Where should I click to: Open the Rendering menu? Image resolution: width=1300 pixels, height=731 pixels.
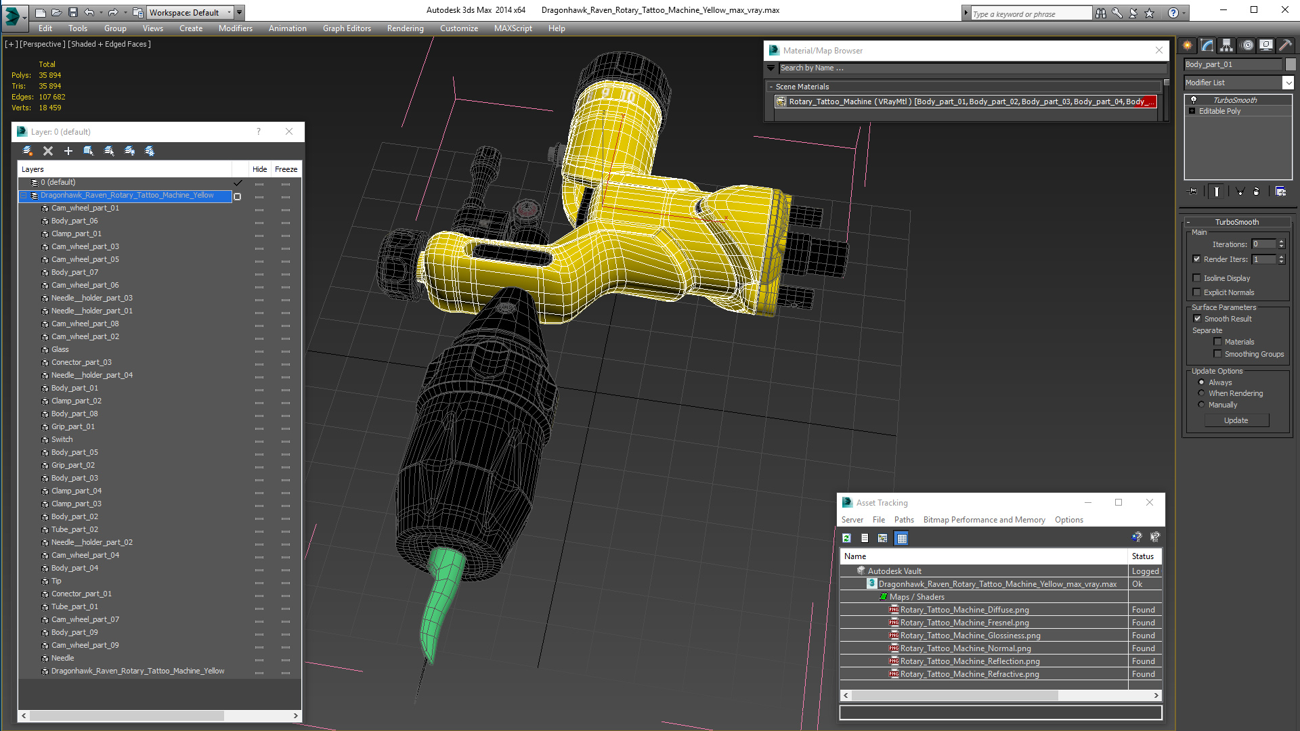405,28
